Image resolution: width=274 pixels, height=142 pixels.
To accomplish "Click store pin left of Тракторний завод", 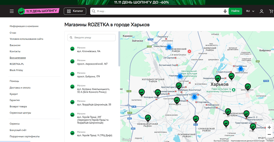I will tap(226, 124).
